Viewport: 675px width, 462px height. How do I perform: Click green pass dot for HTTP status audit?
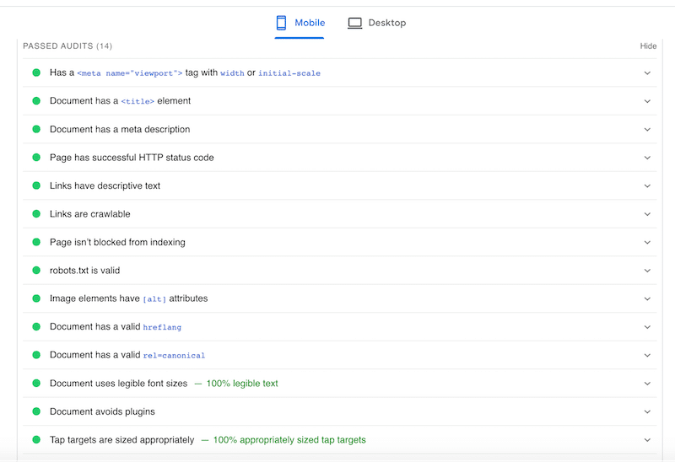click(36, 158)
